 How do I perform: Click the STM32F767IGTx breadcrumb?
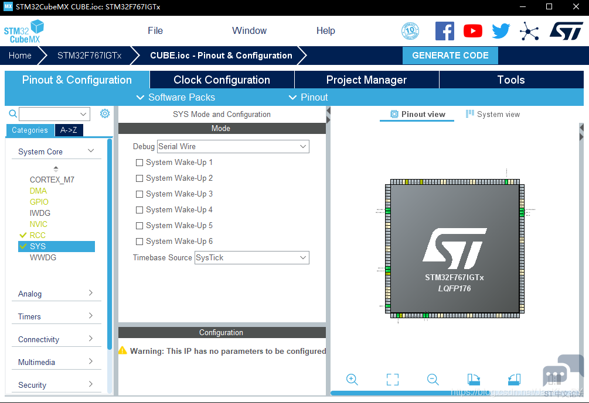[x=90, y=56]
